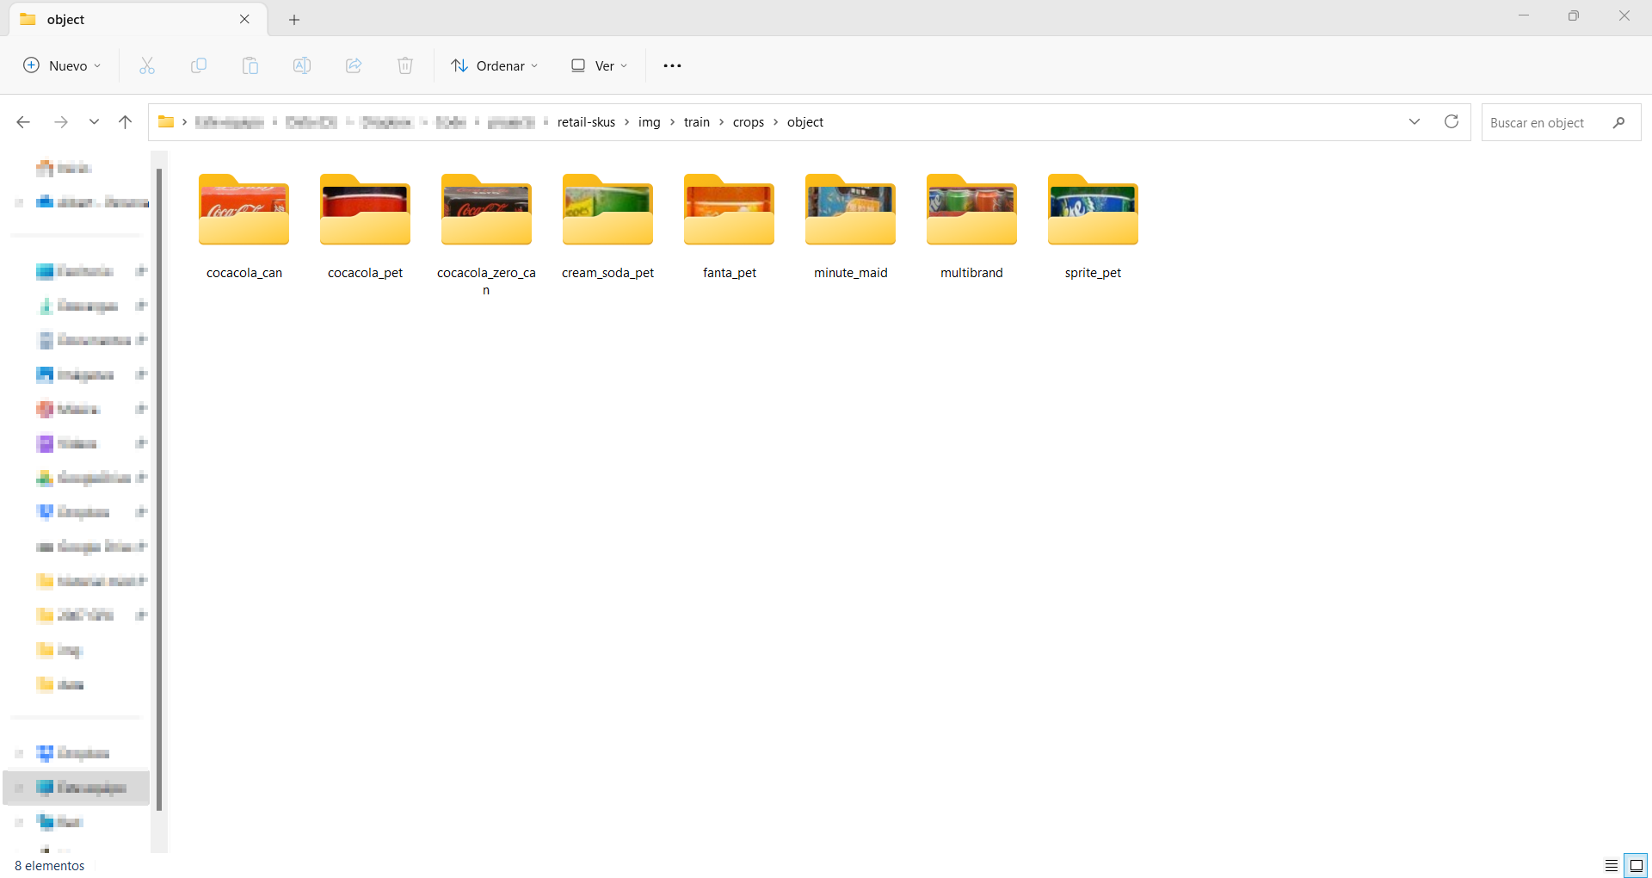This screenshot has height=878, width=1652.
Task: Refresh the current folder view
Action: (1452, 121)
